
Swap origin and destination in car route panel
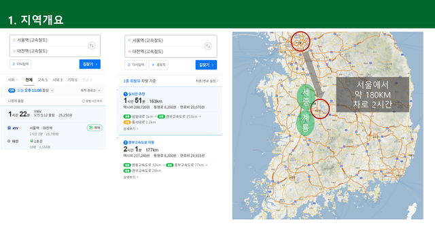tap(208, 46)
